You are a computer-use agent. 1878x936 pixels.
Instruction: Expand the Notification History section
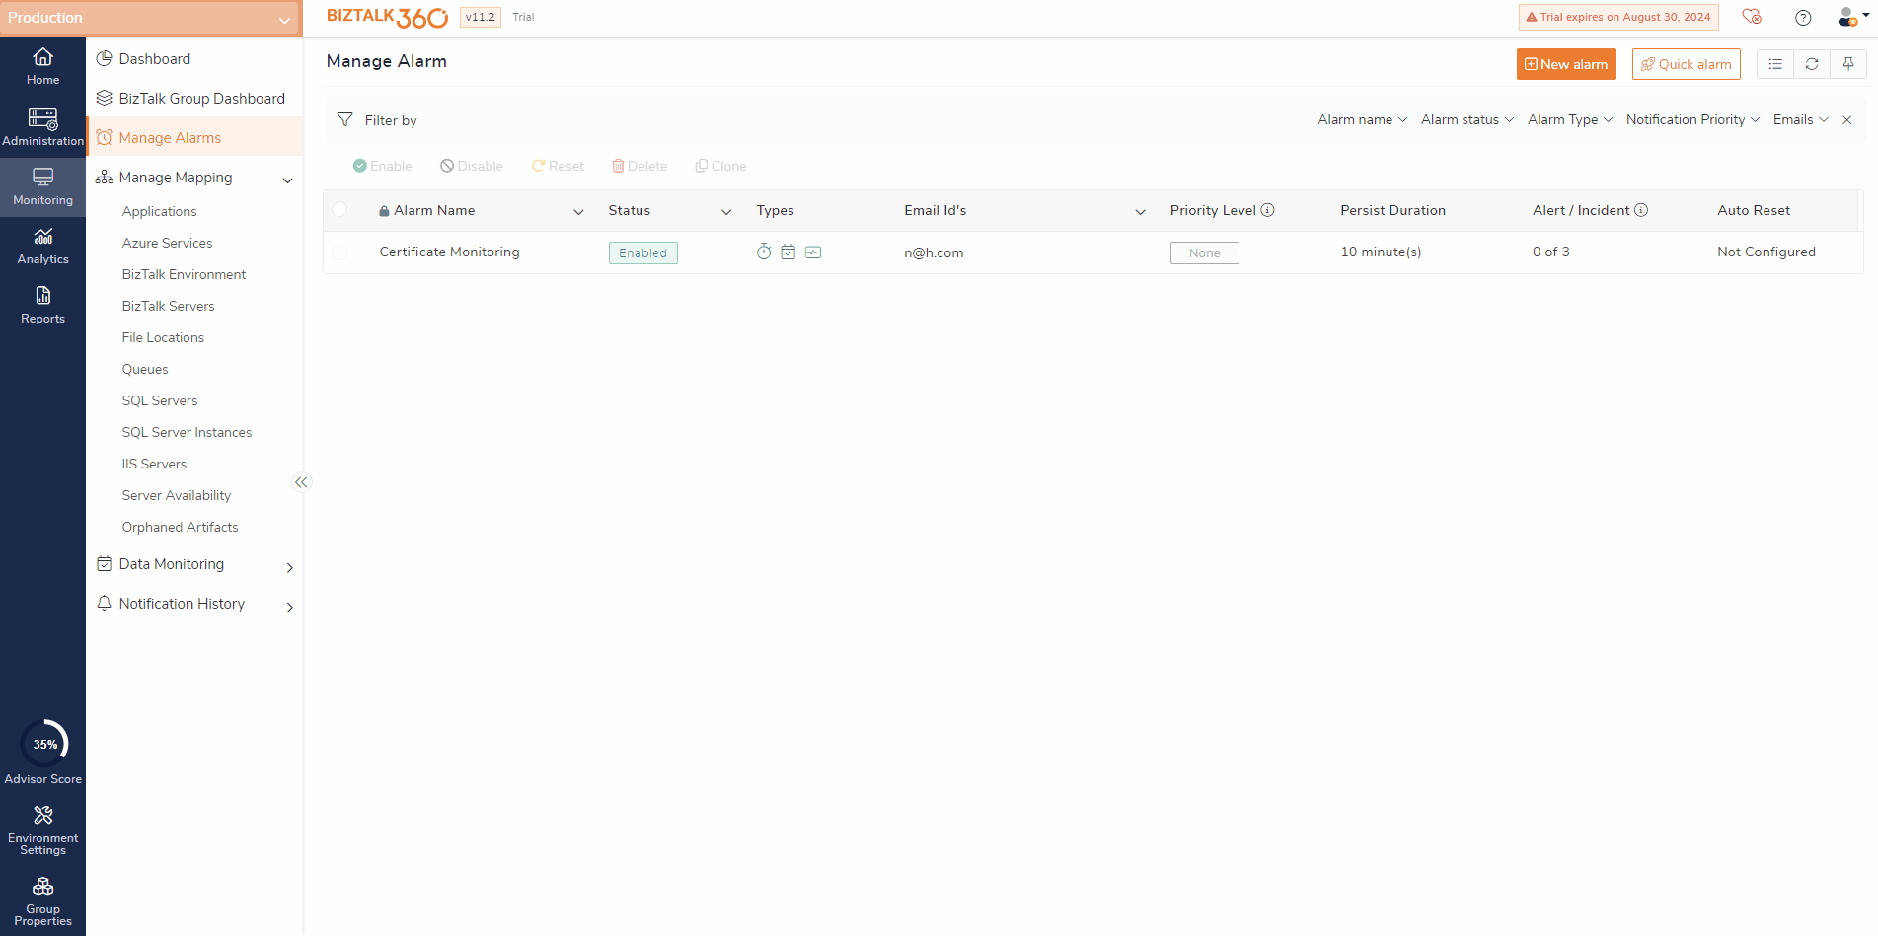(x=289, y=607)
